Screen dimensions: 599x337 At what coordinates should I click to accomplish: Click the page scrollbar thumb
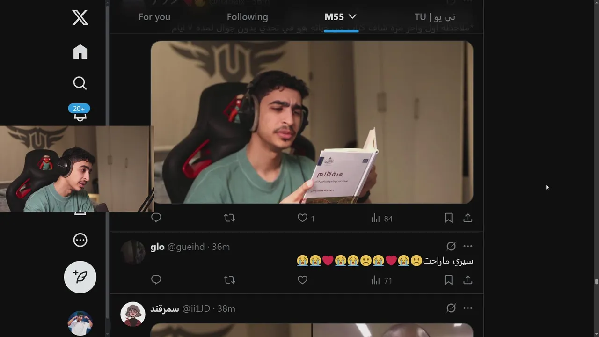(x=597, y=282)
